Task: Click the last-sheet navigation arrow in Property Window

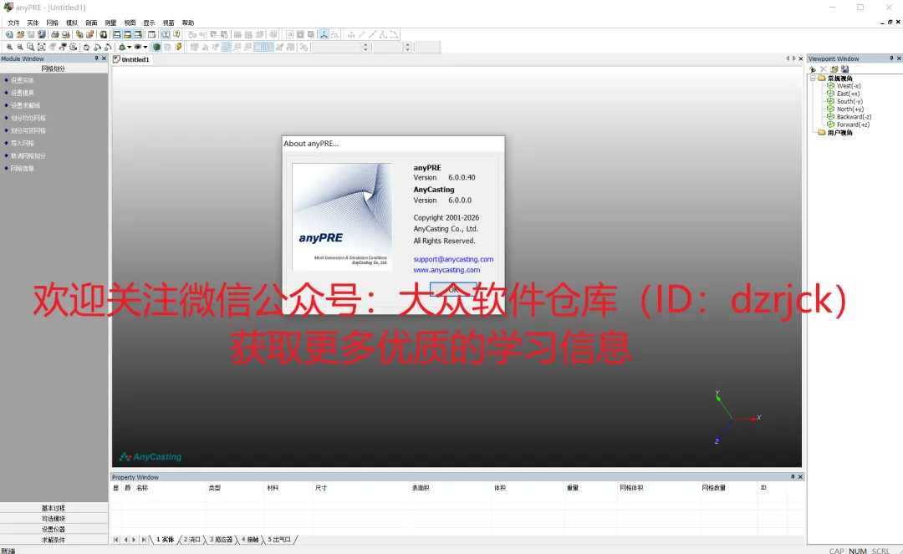Action: (x=145, y=540)
